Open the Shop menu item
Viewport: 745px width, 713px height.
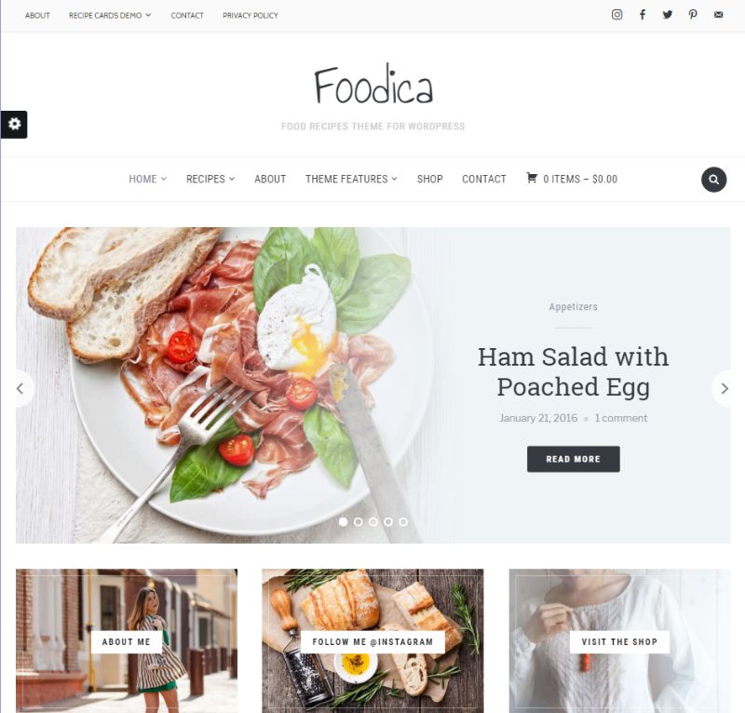tap(429, 179)
